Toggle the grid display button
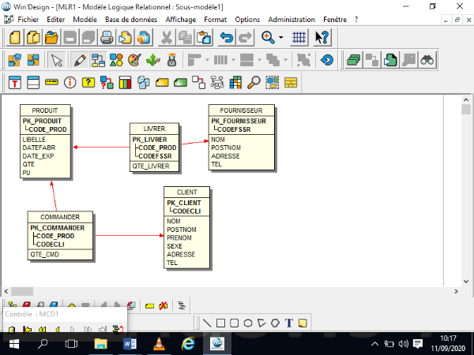474x355 pixels. click(299, 37)
